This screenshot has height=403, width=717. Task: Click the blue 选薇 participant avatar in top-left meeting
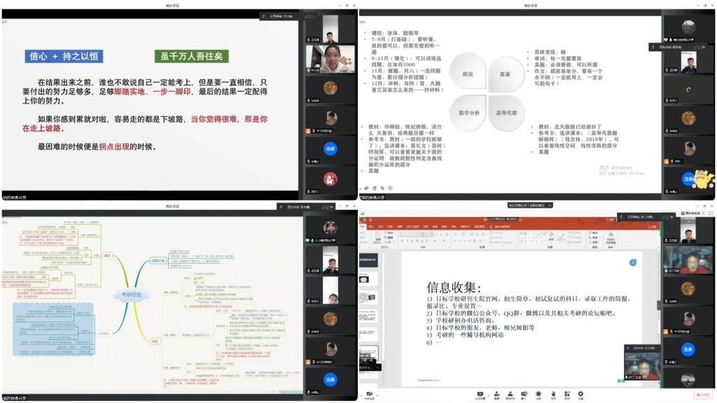point(330,148)
